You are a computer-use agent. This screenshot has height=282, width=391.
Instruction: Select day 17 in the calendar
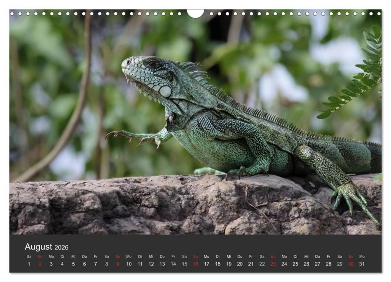pos(207,264)
